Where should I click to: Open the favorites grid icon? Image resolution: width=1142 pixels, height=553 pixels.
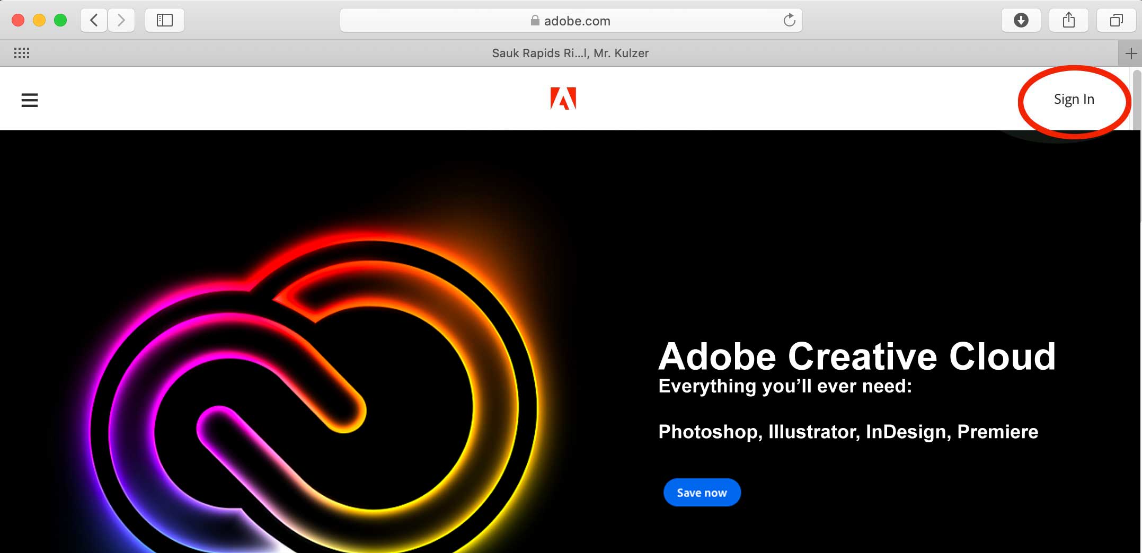[22, 53]
